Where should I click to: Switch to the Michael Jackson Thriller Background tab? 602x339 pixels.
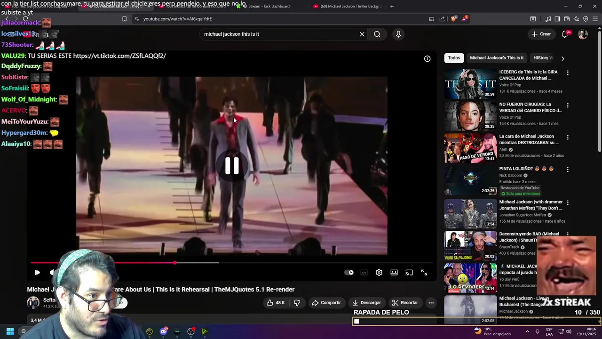coord(347,6)
